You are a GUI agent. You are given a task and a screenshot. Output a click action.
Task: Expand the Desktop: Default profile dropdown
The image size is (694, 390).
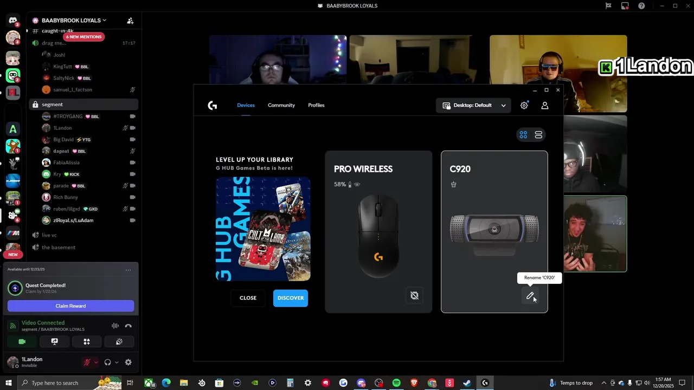tap(474, 106)
